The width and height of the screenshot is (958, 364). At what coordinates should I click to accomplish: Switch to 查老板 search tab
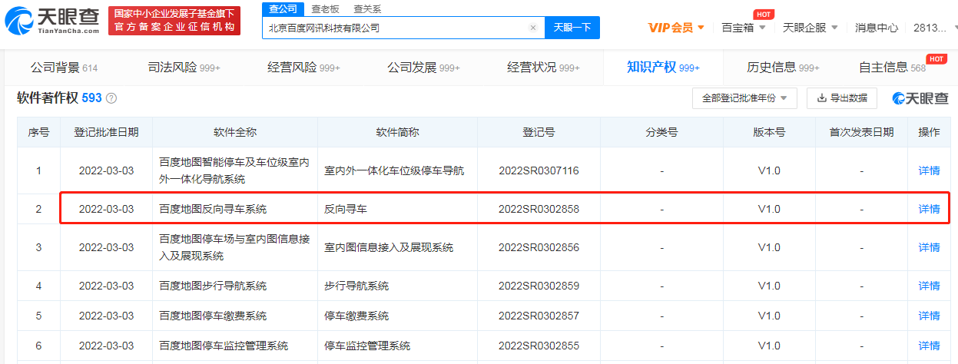tap(326, 9)
